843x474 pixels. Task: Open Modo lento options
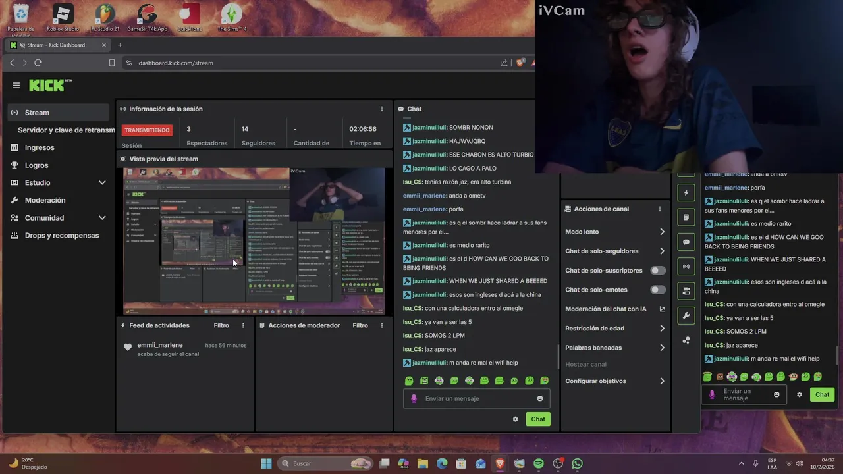(615, 232)
